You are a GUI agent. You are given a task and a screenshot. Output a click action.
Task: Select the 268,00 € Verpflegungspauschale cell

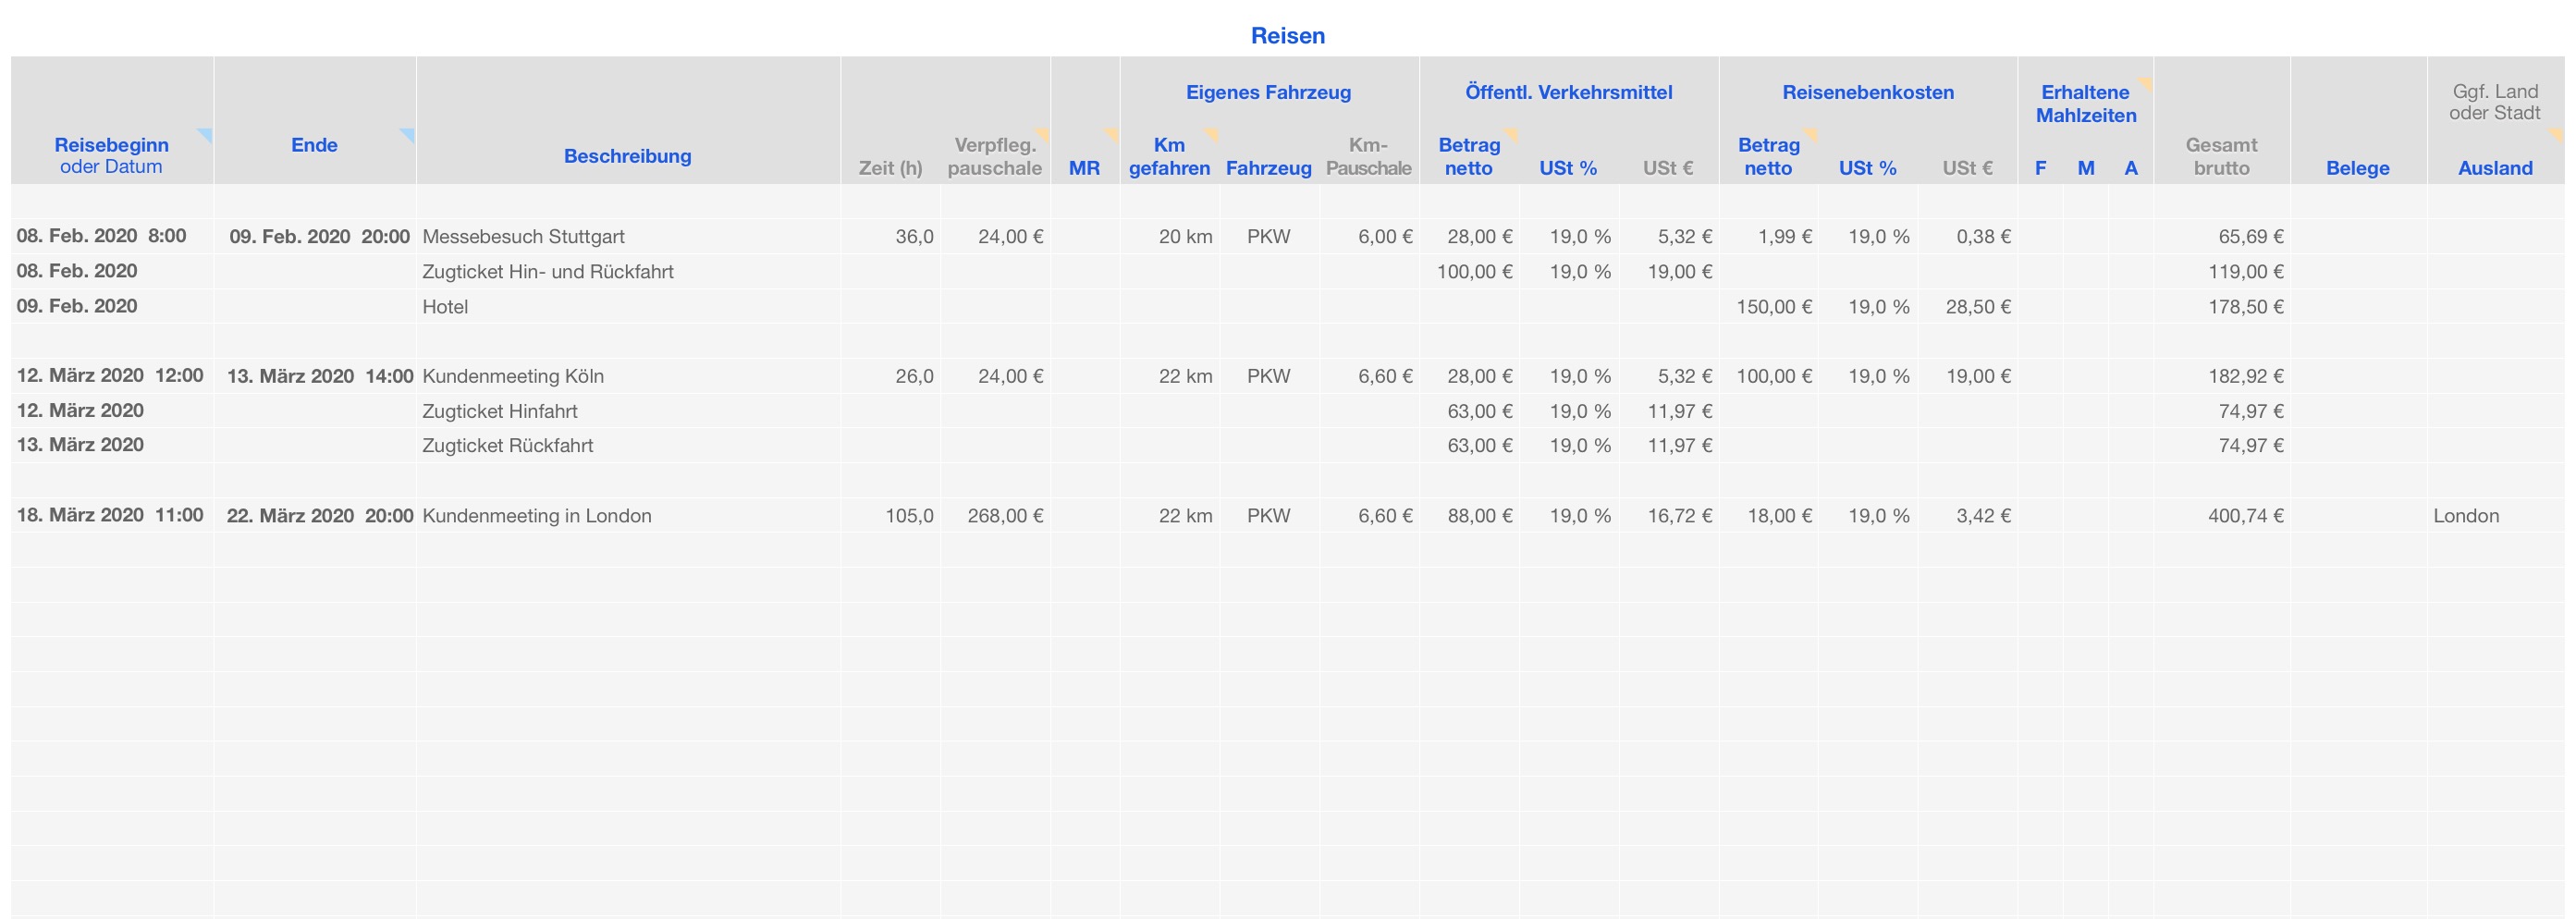click(x=1005, y=516)
